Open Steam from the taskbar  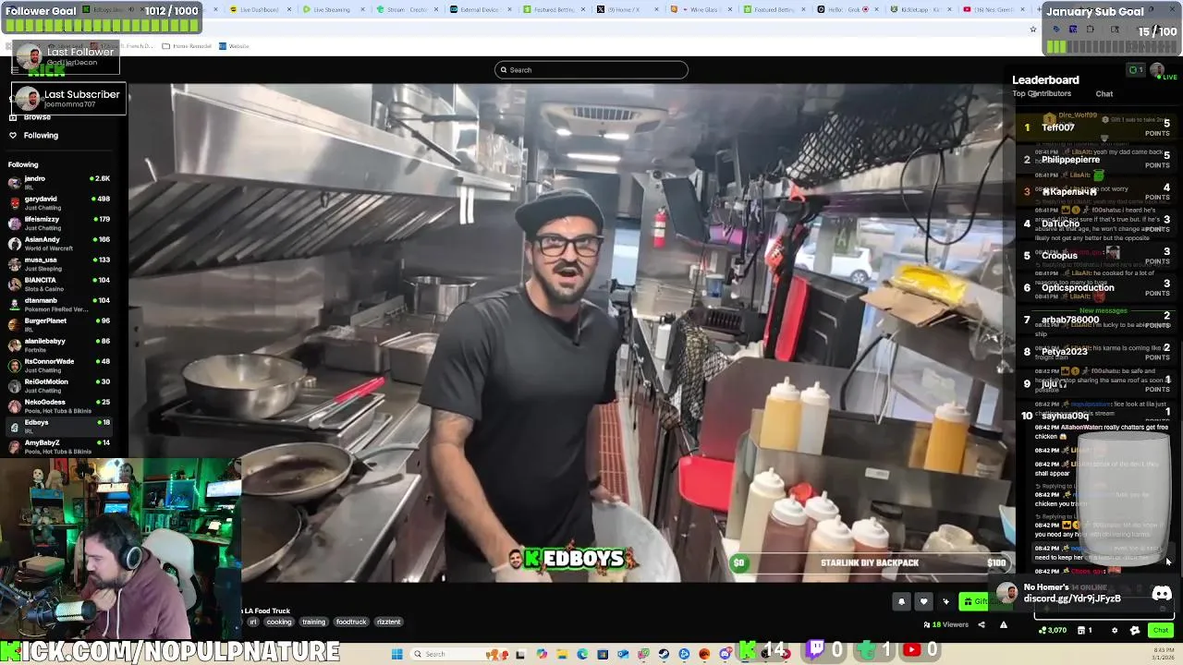click(x=664, y=654)
